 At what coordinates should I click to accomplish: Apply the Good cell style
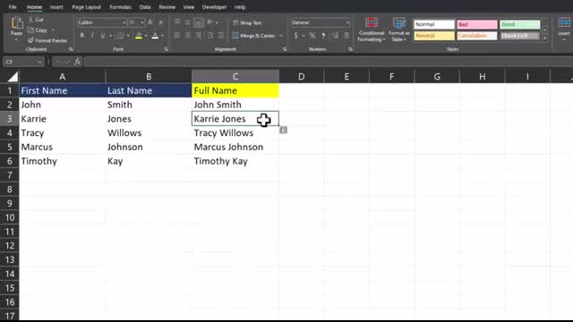[519, 24]
